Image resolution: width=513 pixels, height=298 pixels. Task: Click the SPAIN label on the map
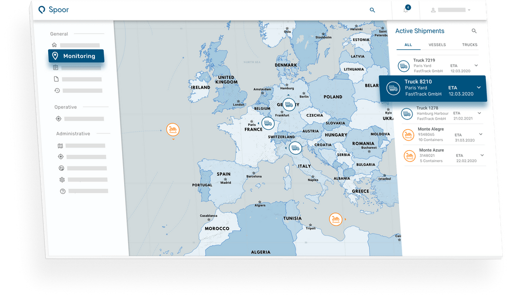pos(224,174)
